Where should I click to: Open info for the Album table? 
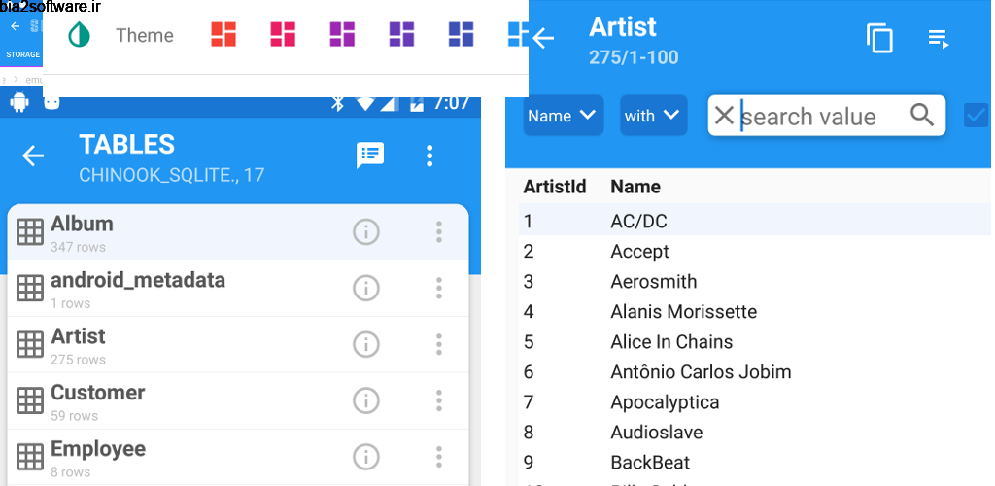(365, 231)
